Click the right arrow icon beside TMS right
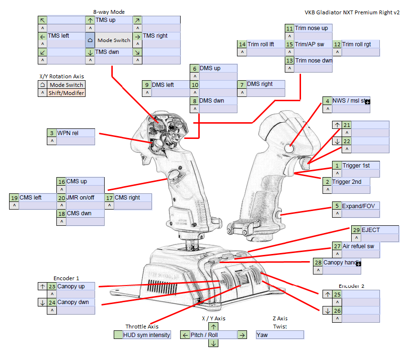The width and height of the screenshot is (409, 359). [x=137, y=36]
